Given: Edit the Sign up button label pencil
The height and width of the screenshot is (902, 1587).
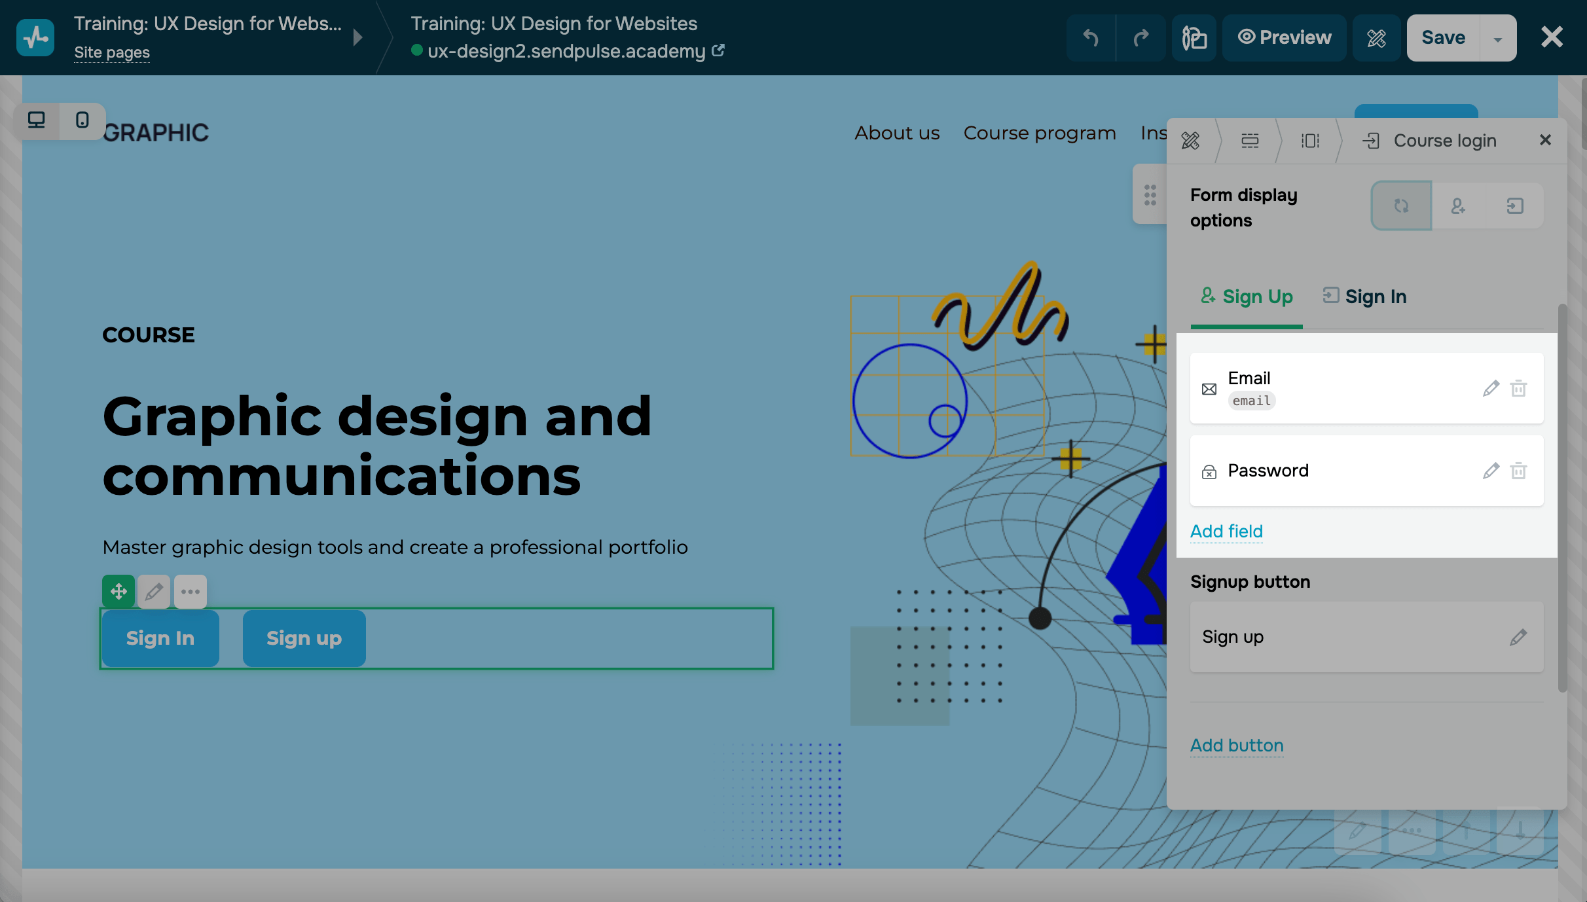Looking at the screenshot, I should pyautogui.click(x=1518, y=637).
